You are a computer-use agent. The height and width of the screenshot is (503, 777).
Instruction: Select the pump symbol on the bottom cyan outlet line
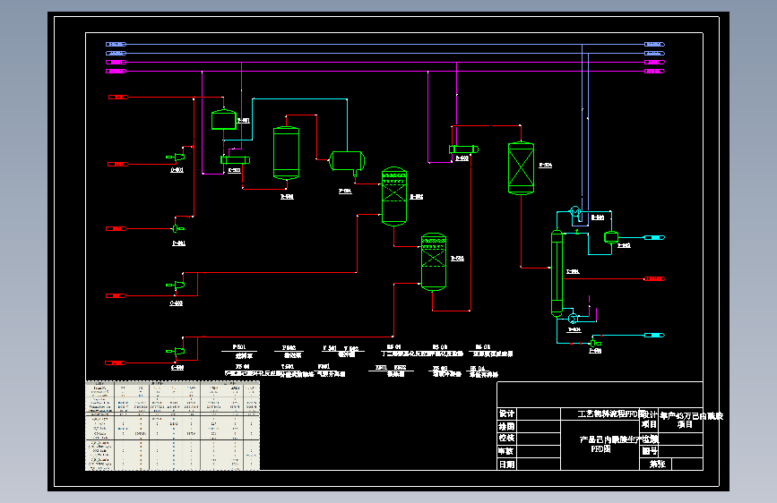click(x=595, y=343)
